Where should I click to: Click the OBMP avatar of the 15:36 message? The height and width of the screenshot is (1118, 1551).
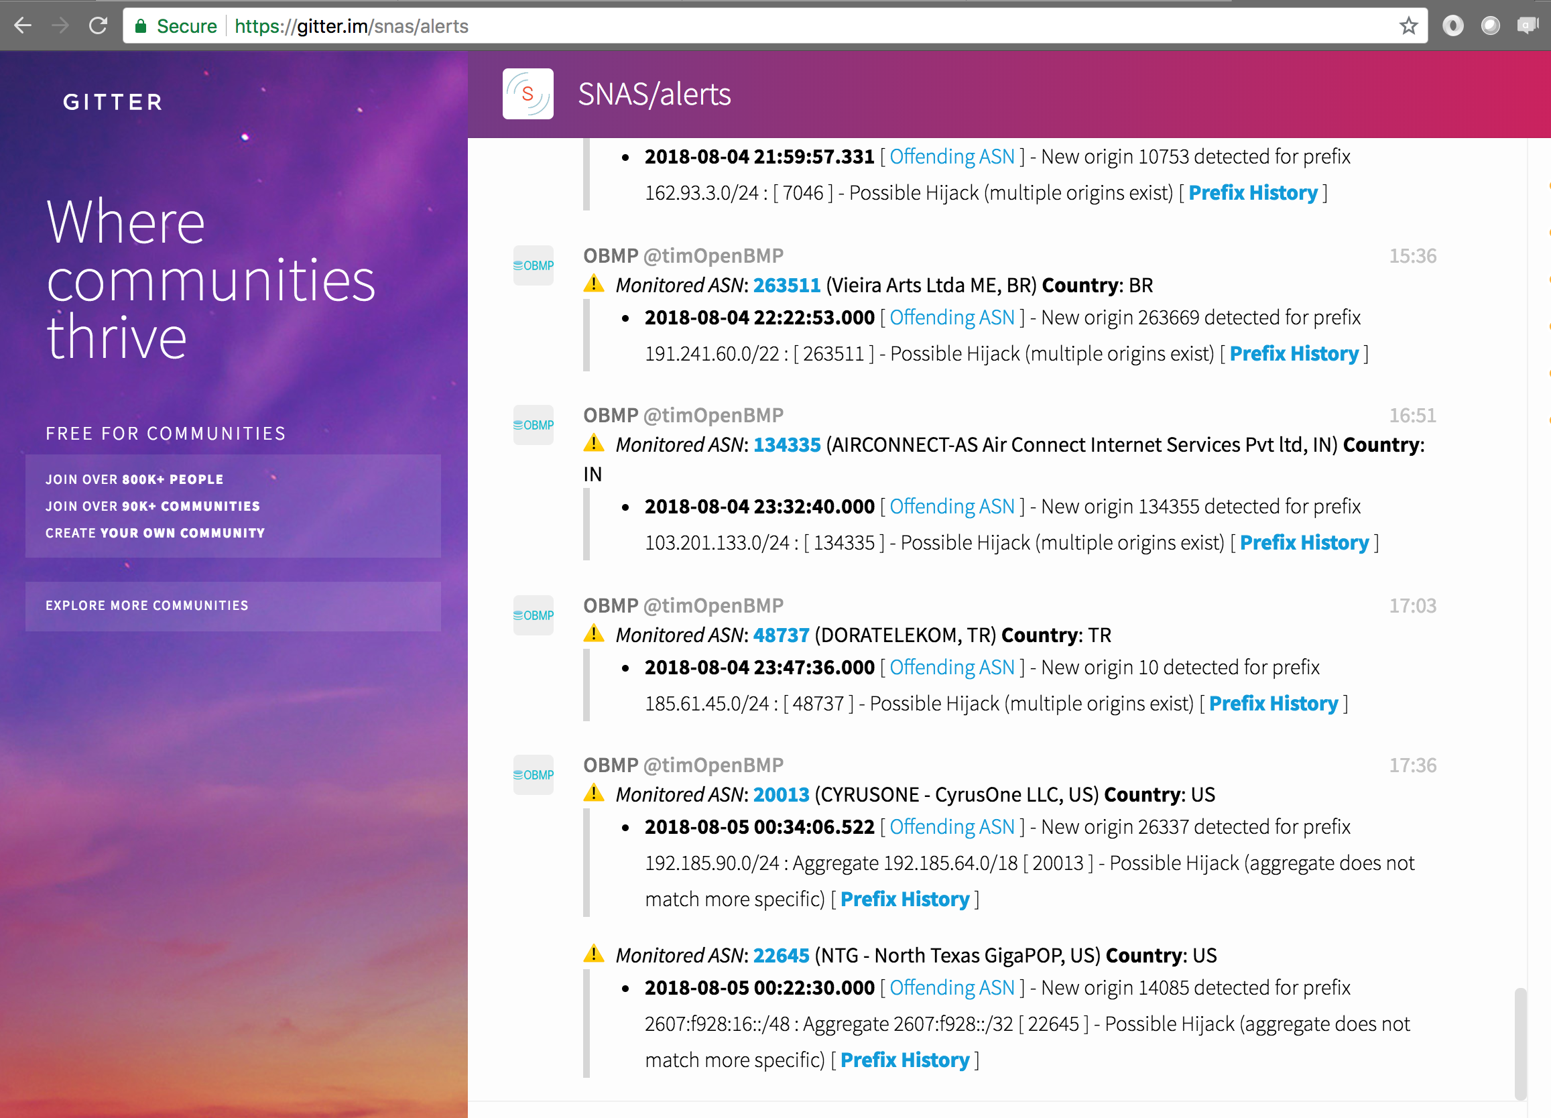coord(534,265)
